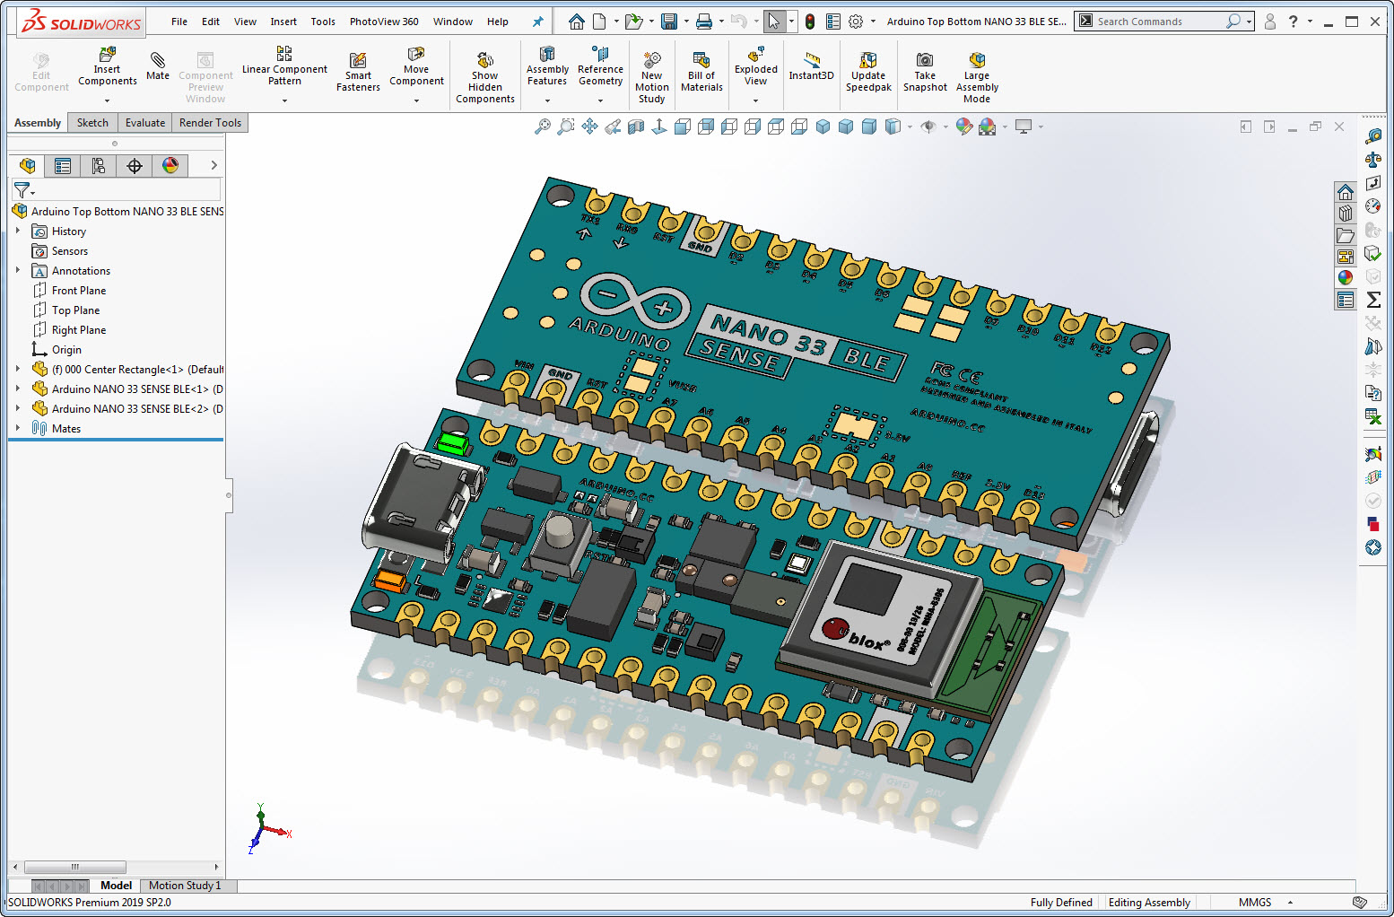1394x917 pixels.
Task: Toggle Hide/Show Items eye icon
Action: click(928, 127)
